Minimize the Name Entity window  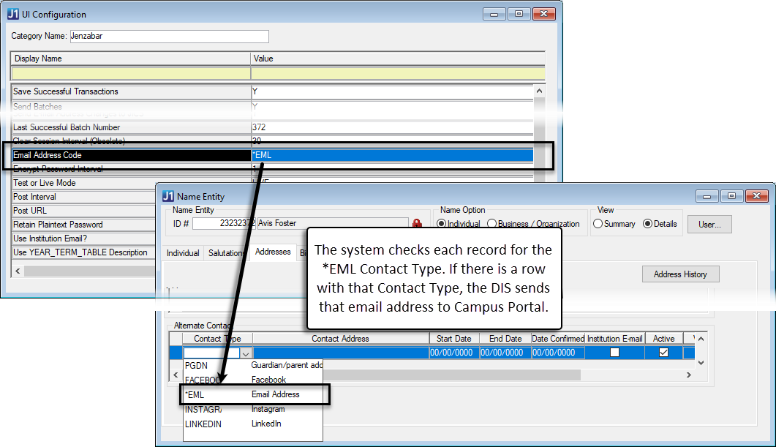[x=707, y=196]
